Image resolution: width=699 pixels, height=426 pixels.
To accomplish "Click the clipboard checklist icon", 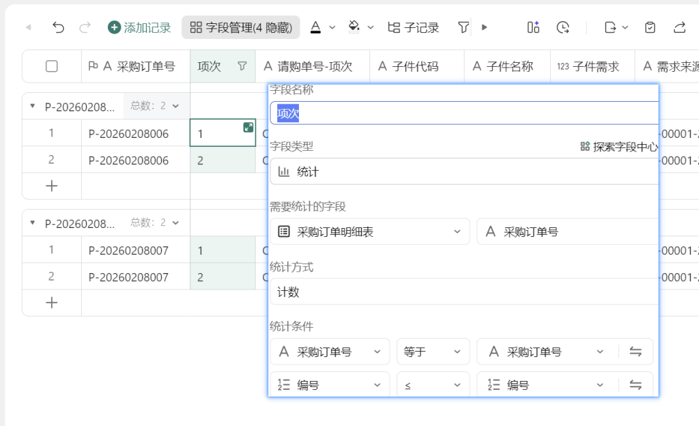I will click(650, 27).
